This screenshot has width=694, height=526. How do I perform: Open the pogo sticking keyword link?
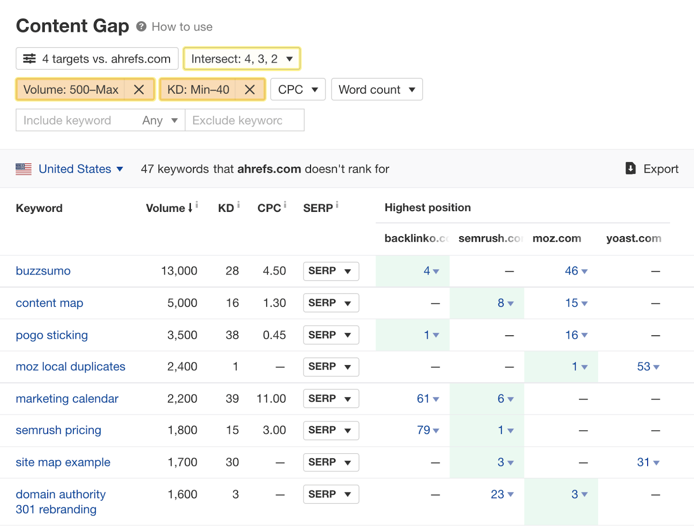[52, 335]
